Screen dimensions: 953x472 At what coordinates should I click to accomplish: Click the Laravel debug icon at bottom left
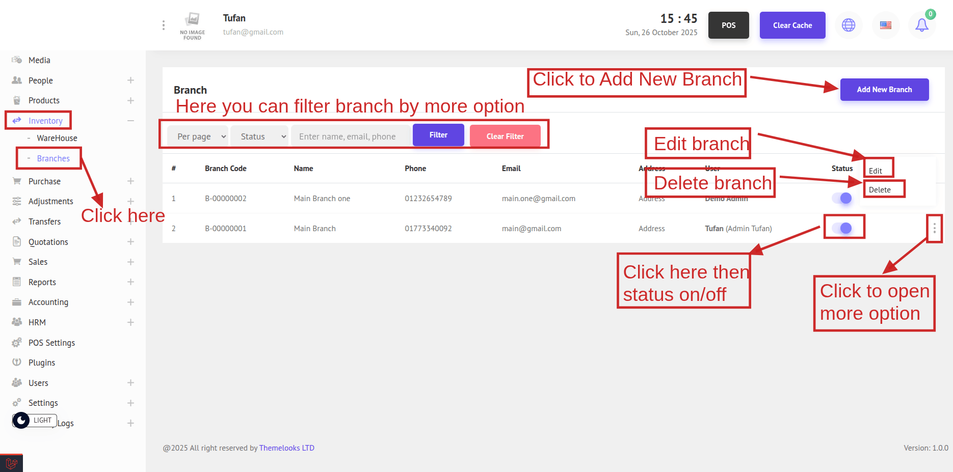coord(11,463)
